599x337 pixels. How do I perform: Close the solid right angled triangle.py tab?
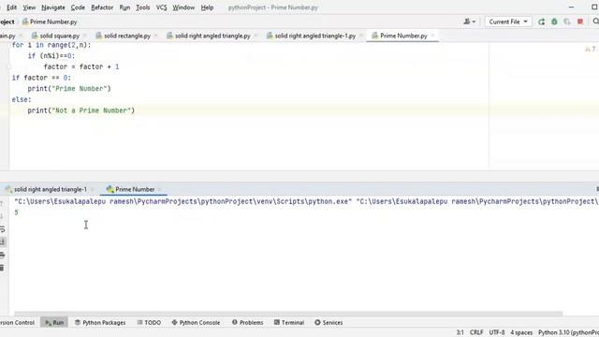256,36
